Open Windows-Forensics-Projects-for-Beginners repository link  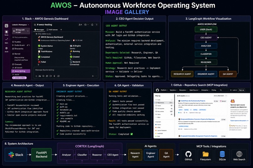pos(198,119)
